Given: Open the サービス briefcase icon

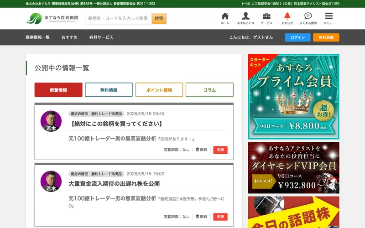Looking at the screenshot, I should 266,18.
